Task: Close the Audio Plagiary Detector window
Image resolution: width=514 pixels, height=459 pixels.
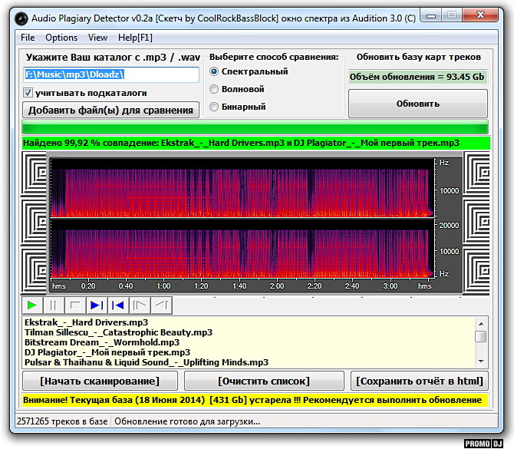Action: coord(480,15)
